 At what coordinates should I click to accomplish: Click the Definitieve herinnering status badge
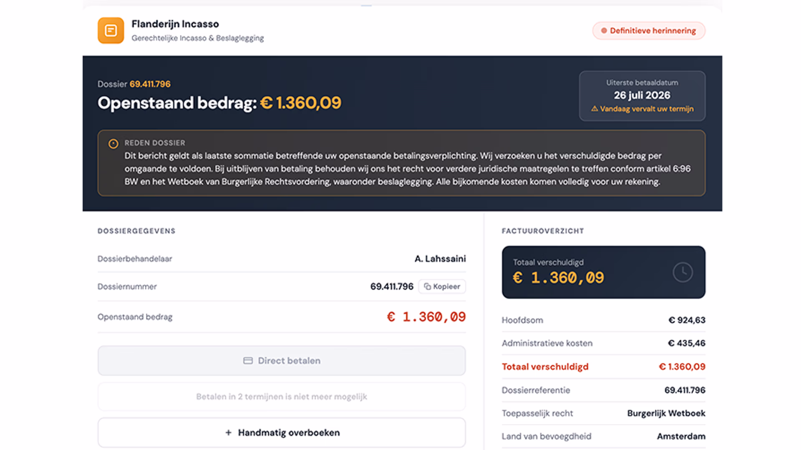(x=649, y=30)
